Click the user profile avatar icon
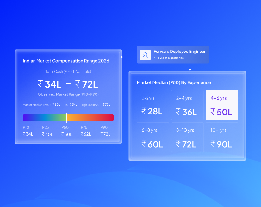The height and width of the screenshot is (207, 261). tap(145, 55)
